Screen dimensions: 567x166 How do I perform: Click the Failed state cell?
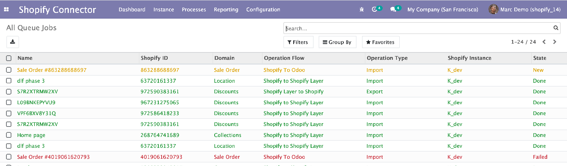click(x=540, y=157)
